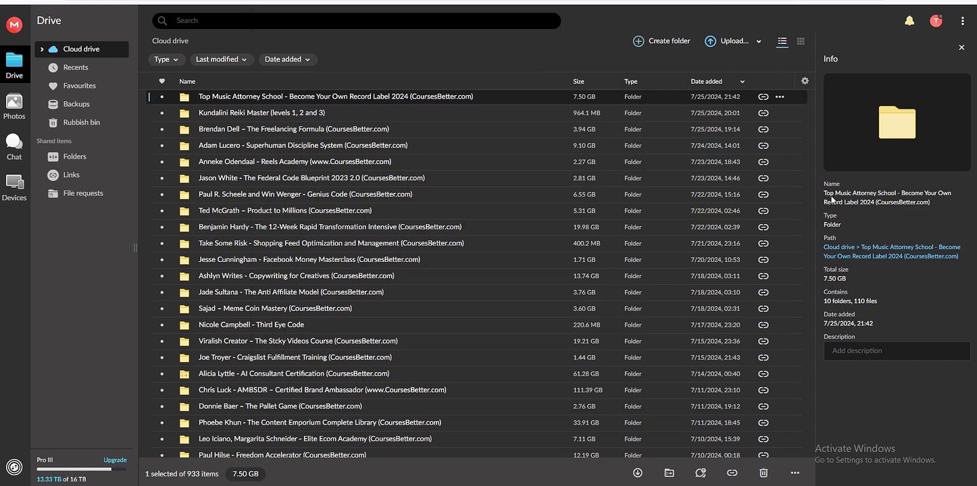Toggle favourite dot for Brendan Dell folder
977x486 pixels.
click(161, 129)
